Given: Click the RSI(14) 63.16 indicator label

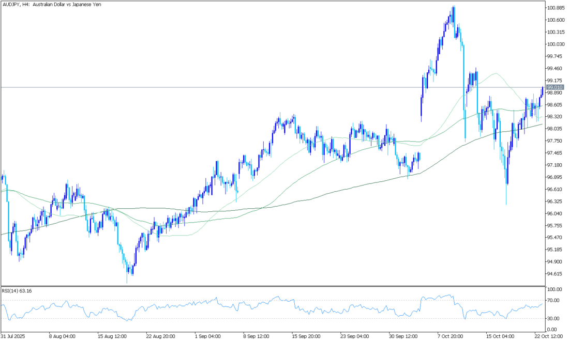Looking at the screenshot, I should (x=19, y=291).
